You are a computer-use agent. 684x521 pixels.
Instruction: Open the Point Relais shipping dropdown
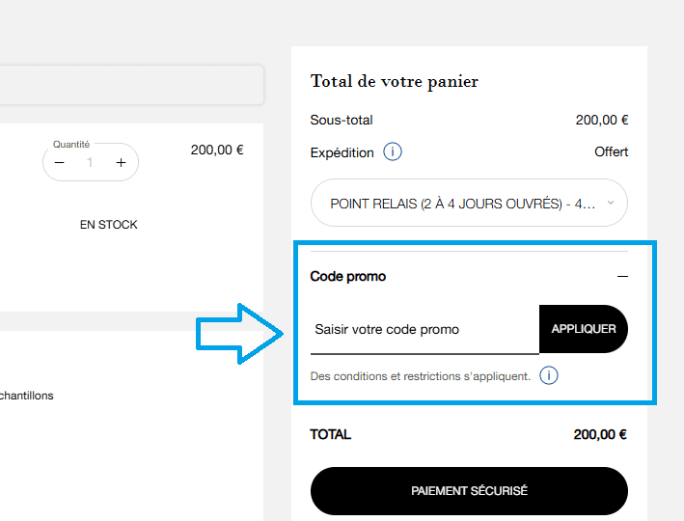coord(469,204)
